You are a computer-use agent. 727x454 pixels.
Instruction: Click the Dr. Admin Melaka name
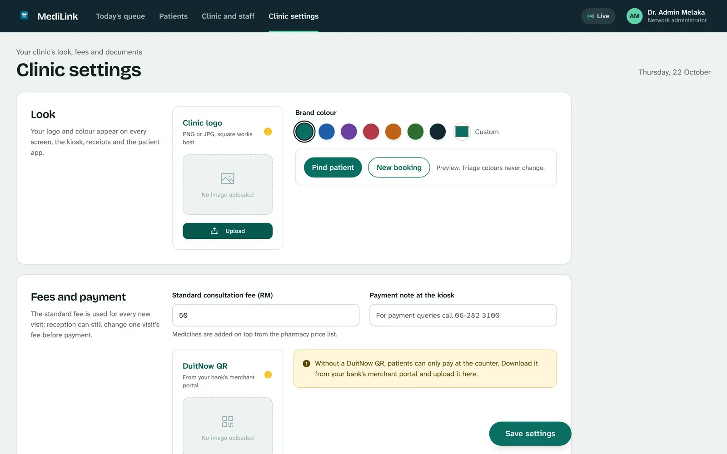click(676, 12)
